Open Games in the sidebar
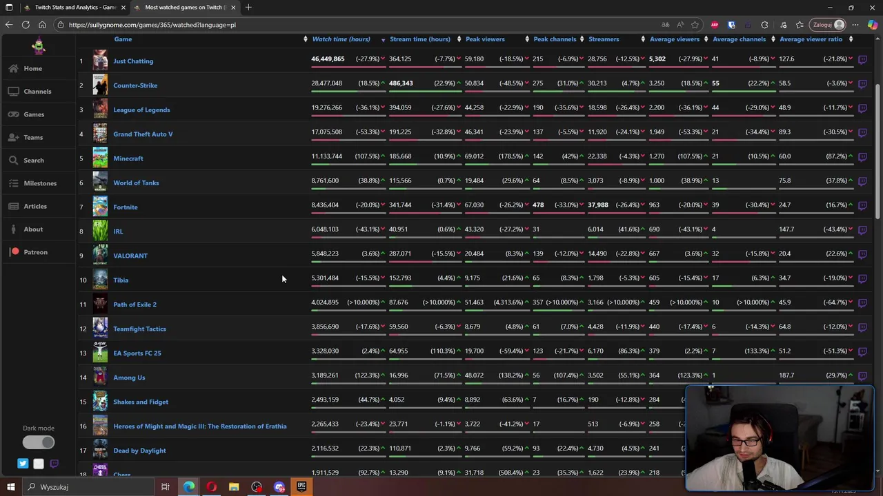 tap(34, 114)
